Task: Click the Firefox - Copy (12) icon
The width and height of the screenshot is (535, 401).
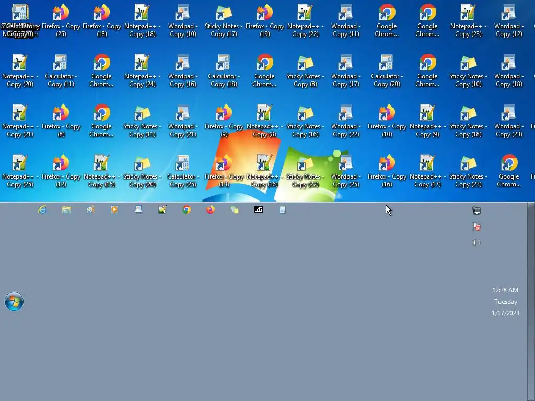Action: pyautogui.click(x=61, y=171)
